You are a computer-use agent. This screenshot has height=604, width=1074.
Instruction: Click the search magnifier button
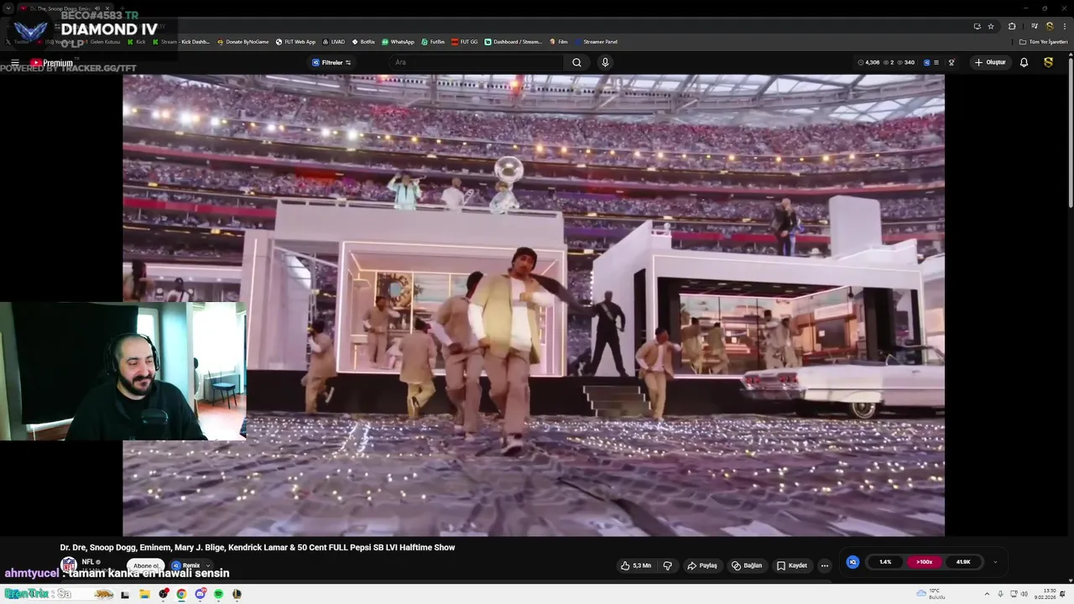[576, 63]
